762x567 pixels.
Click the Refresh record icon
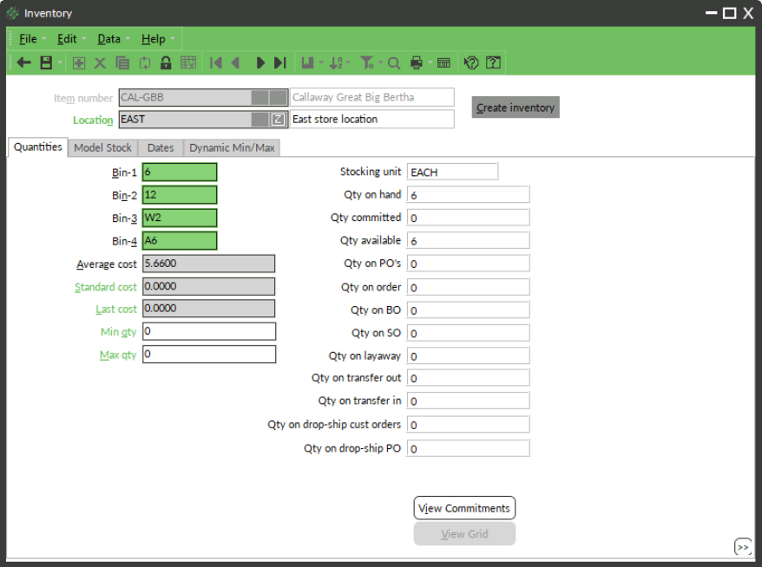[x=145, y=62]
